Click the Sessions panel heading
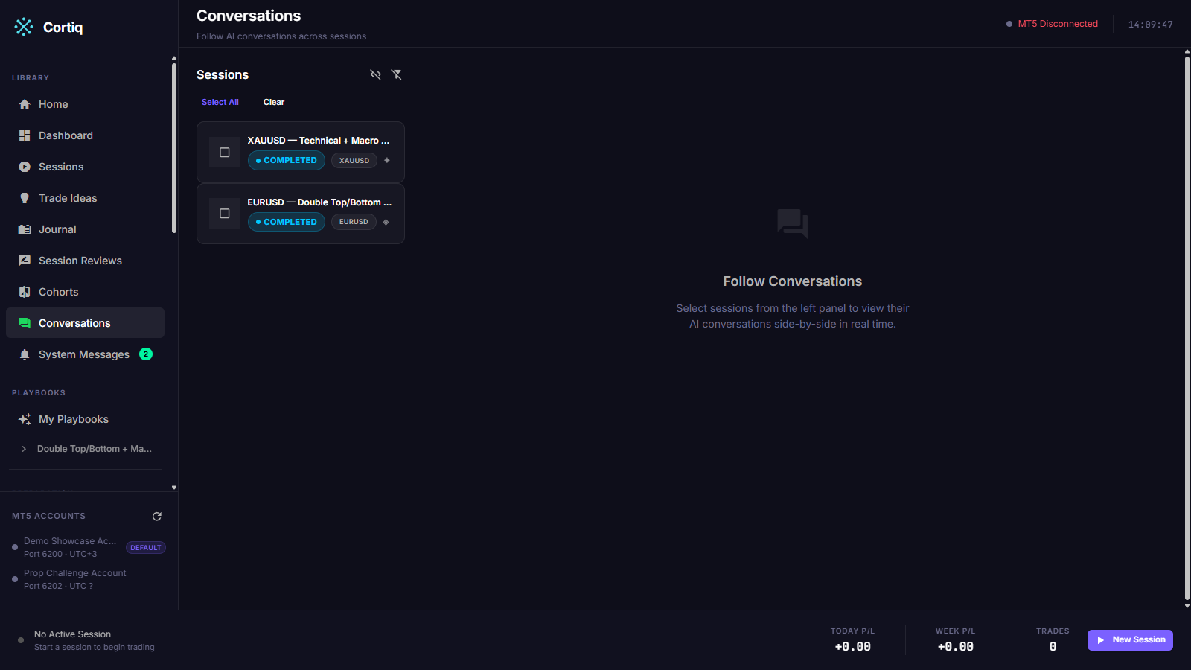1191x670 pixels. pyautogui.click(x=223, y=74)
